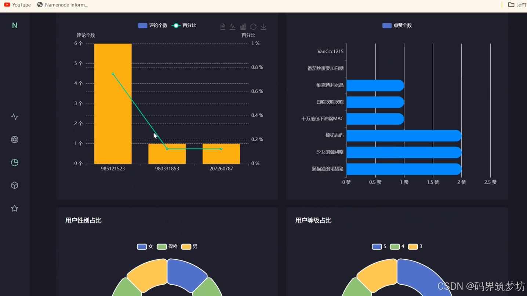
Task: Save chart as image download icon
Action: coord(263,27)
